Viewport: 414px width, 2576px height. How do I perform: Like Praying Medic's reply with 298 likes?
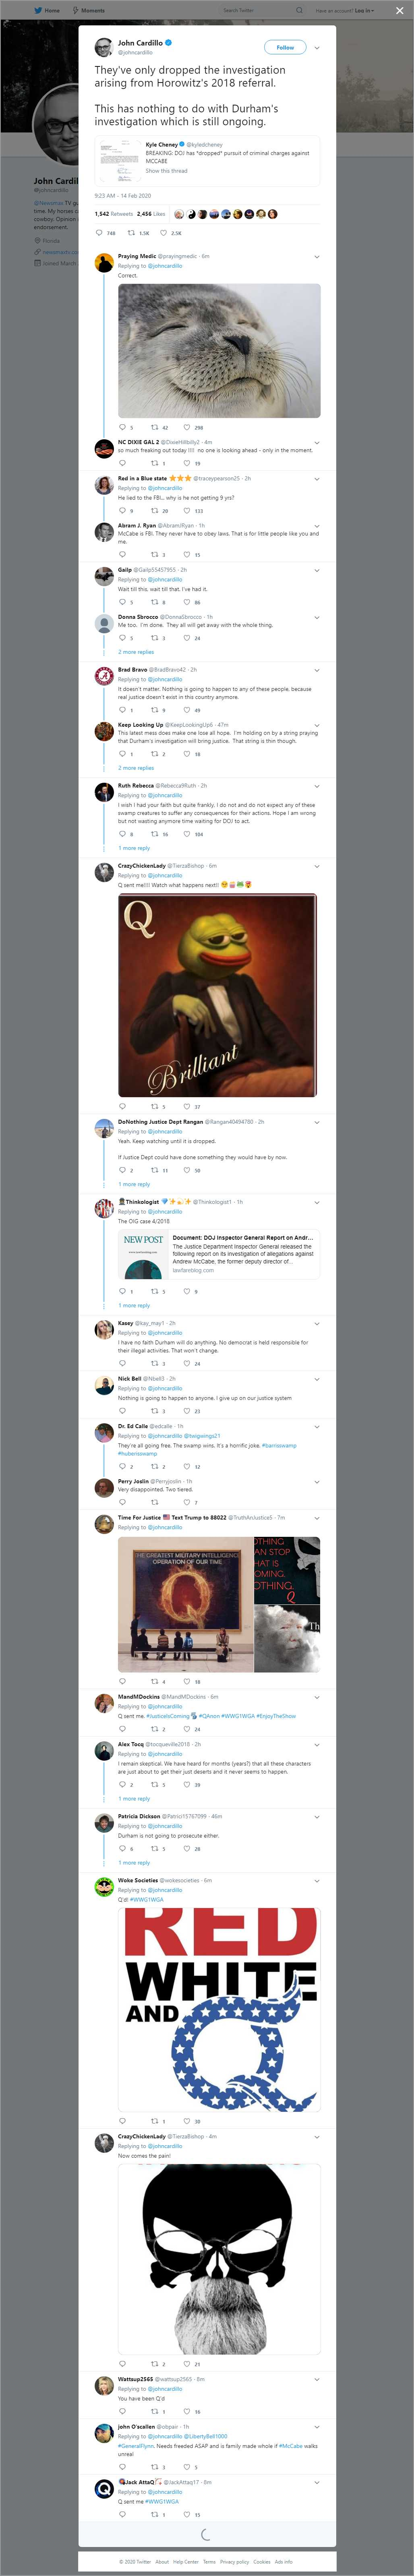coord(186,427)
